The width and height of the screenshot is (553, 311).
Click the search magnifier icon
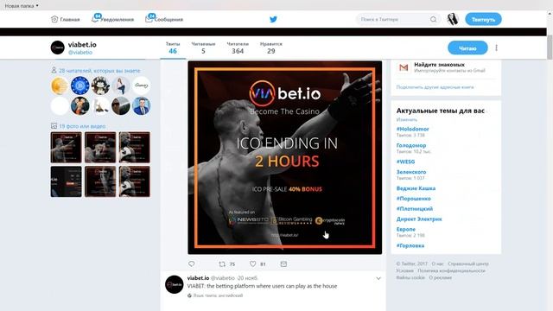click(434, 19)
